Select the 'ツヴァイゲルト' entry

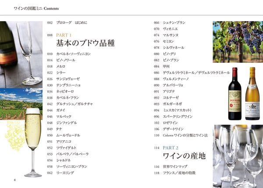62,148
